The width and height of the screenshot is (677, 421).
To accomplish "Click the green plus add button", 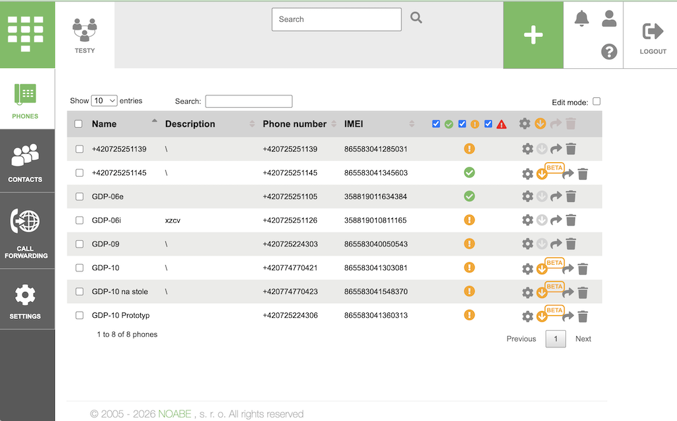I will click(533, 36).
